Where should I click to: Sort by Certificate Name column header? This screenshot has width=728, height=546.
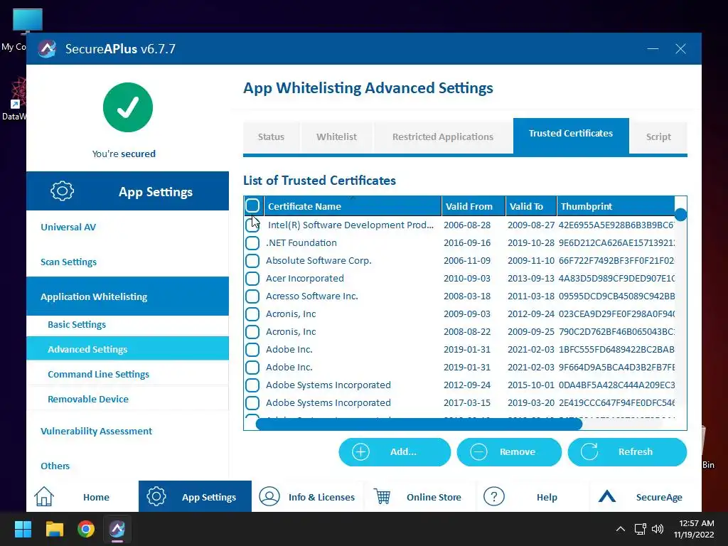pos(353,206)
